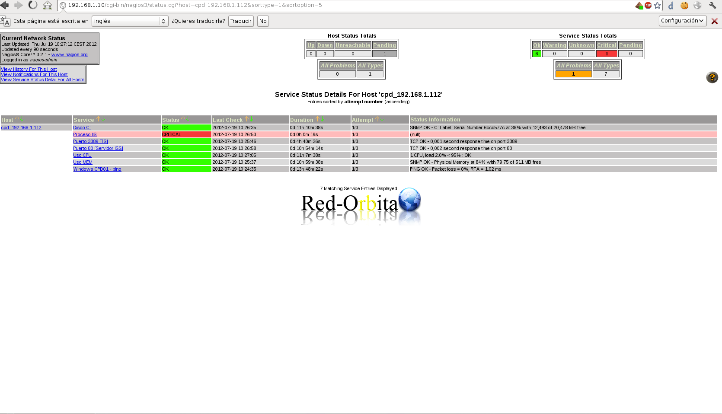Viewport: 722px width, 414px height.
Task: Click the delicious 'd' extension icon
Action: (671, 6)
